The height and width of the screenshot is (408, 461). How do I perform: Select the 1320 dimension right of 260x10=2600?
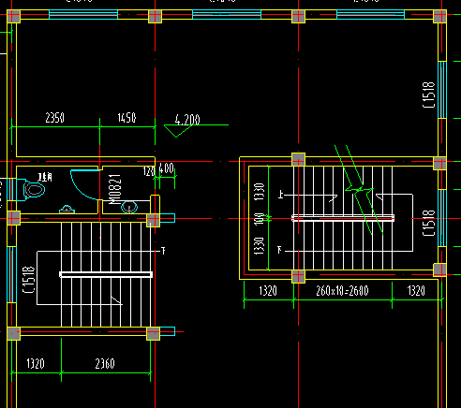click(416, 291)
